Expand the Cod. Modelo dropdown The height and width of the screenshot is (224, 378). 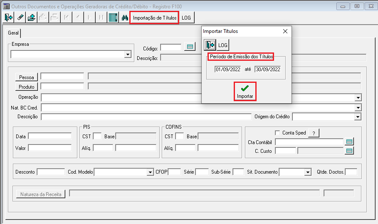coord(150,172)
